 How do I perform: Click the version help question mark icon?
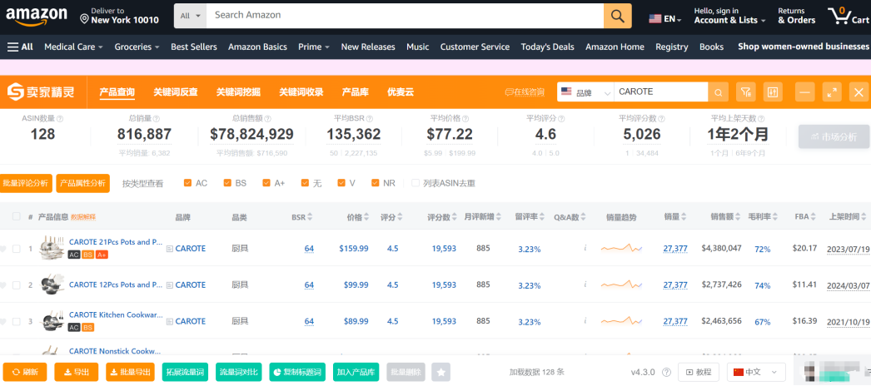pyautogui.click(x=667, y=372)
